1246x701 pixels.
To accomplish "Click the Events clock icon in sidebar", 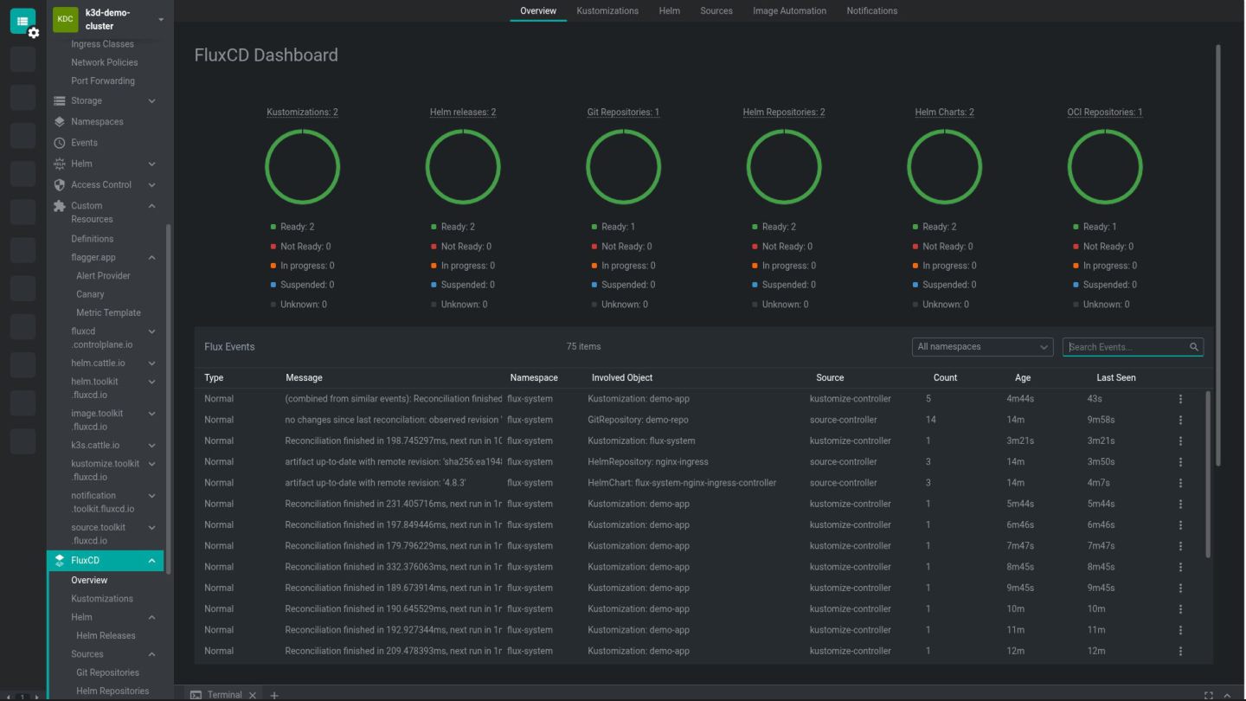I will click(59, 143).
